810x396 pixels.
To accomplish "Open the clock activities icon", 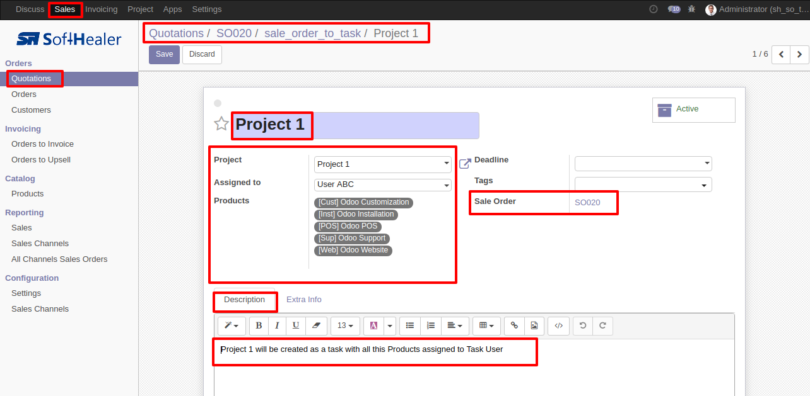I will click(654, 9).
